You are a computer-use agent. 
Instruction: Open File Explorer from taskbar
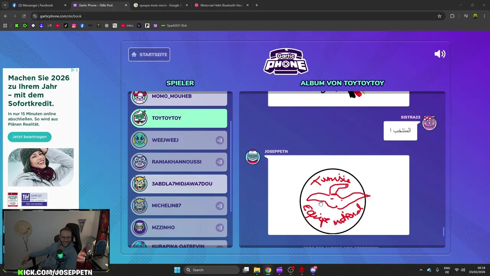click(x=257, y=270)
